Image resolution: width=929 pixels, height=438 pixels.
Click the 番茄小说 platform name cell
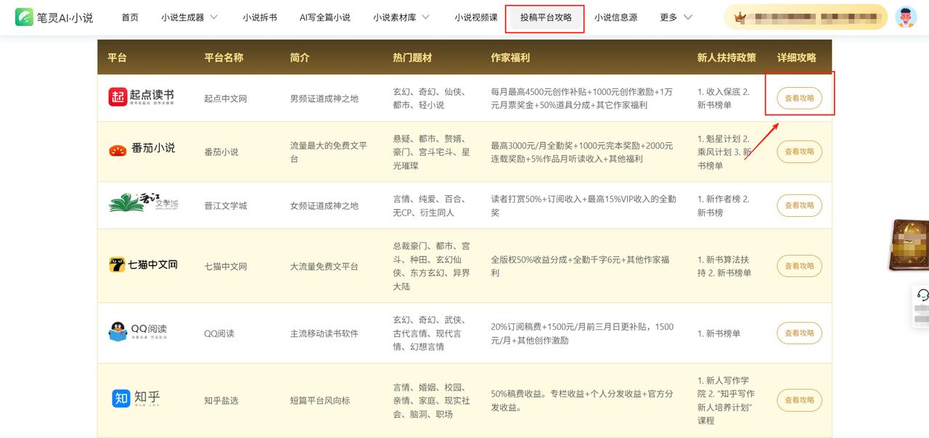click(221, 152)
